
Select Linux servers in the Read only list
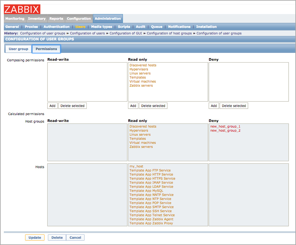(x=140, y=73)
